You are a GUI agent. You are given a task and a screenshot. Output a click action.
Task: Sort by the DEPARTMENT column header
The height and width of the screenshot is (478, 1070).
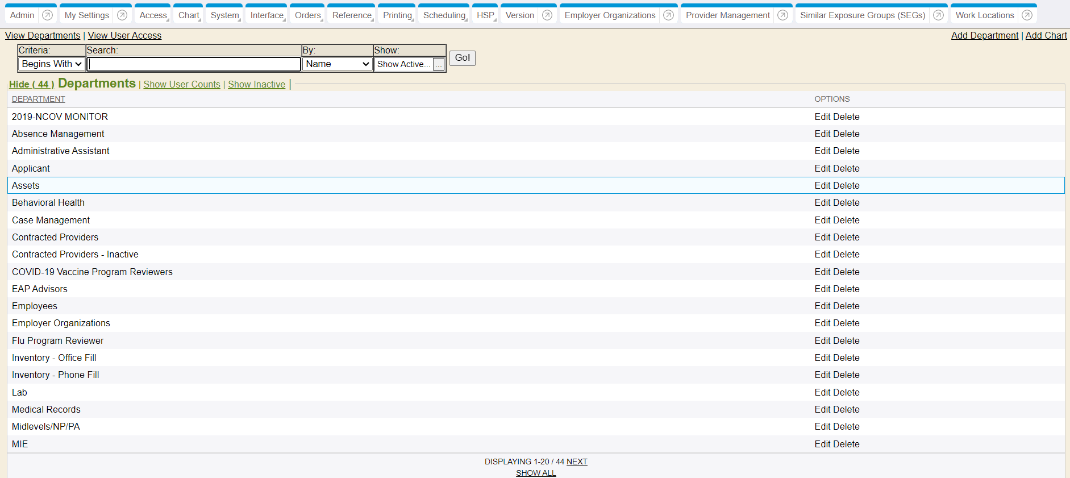click(x=38, y=99)
